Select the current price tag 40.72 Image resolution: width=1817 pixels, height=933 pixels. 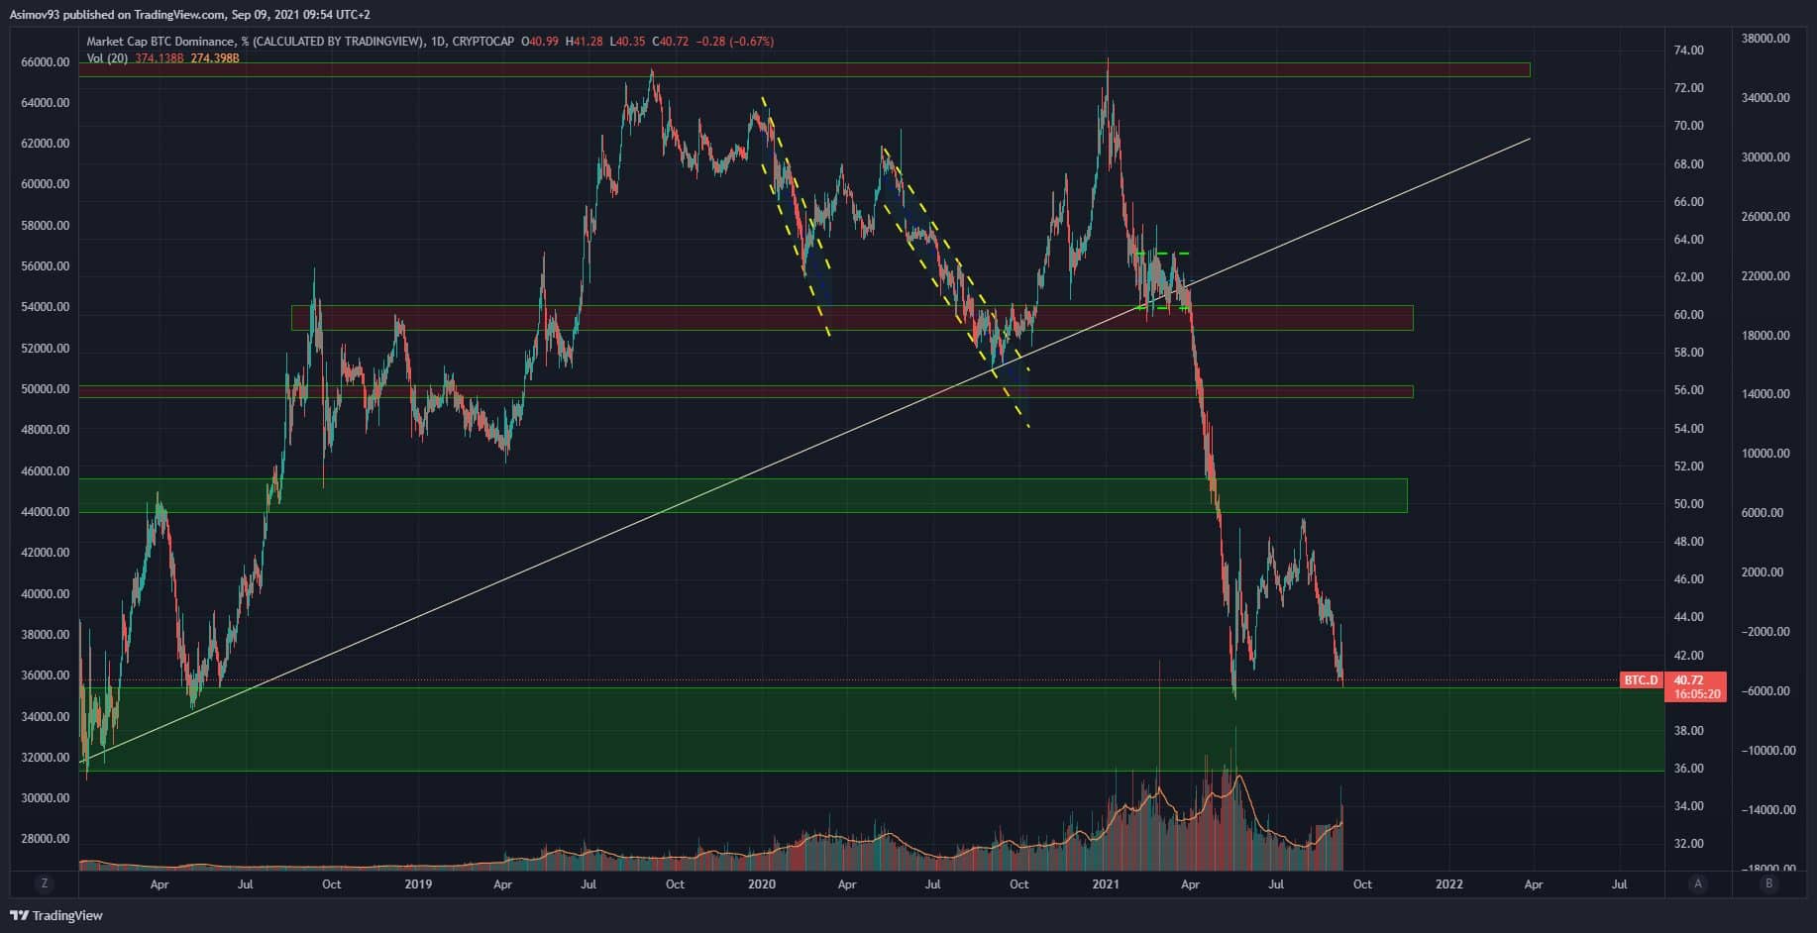tap(1688, 680)
